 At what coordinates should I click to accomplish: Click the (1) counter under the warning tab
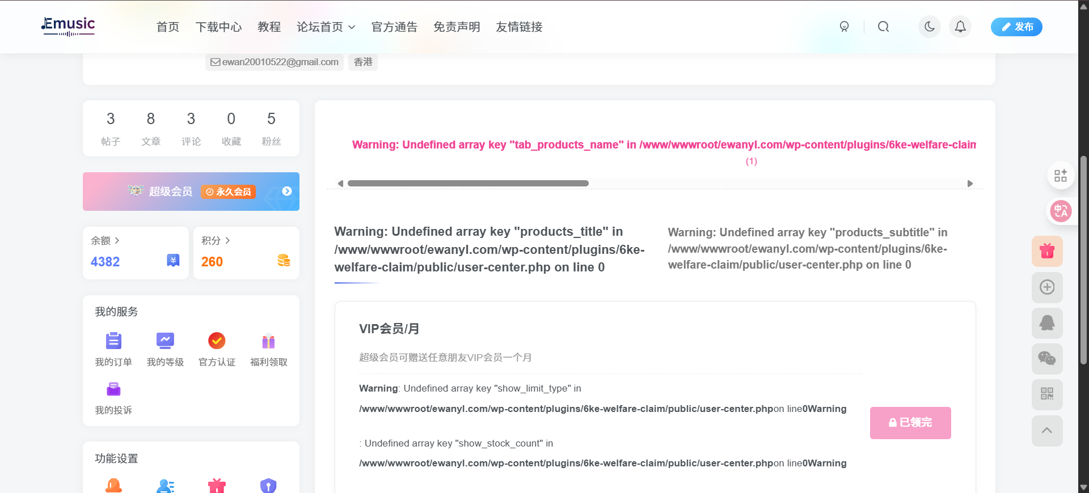752,161
